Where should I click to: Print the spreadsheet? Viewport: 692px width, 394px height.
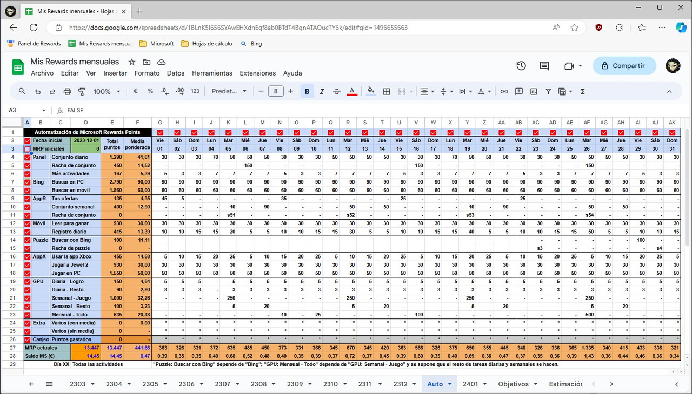(67, 91)
